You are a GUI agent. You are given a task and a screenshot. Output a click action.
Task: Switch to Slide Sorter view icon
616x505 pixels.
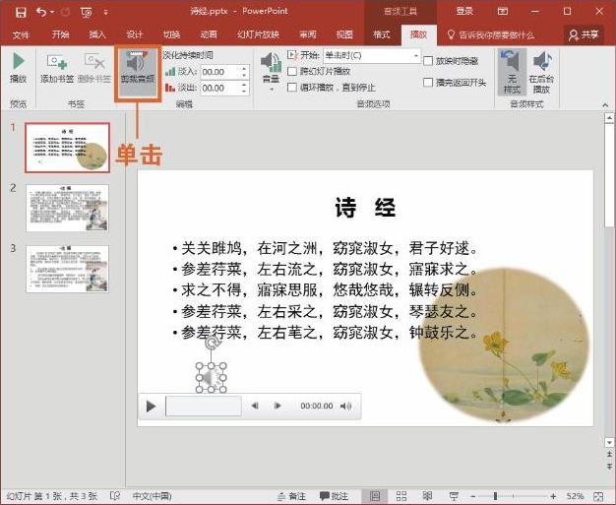point(401,496)
